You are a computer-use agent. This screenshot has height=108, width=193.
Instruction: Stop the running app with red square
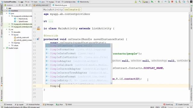[x=172, y=2]
